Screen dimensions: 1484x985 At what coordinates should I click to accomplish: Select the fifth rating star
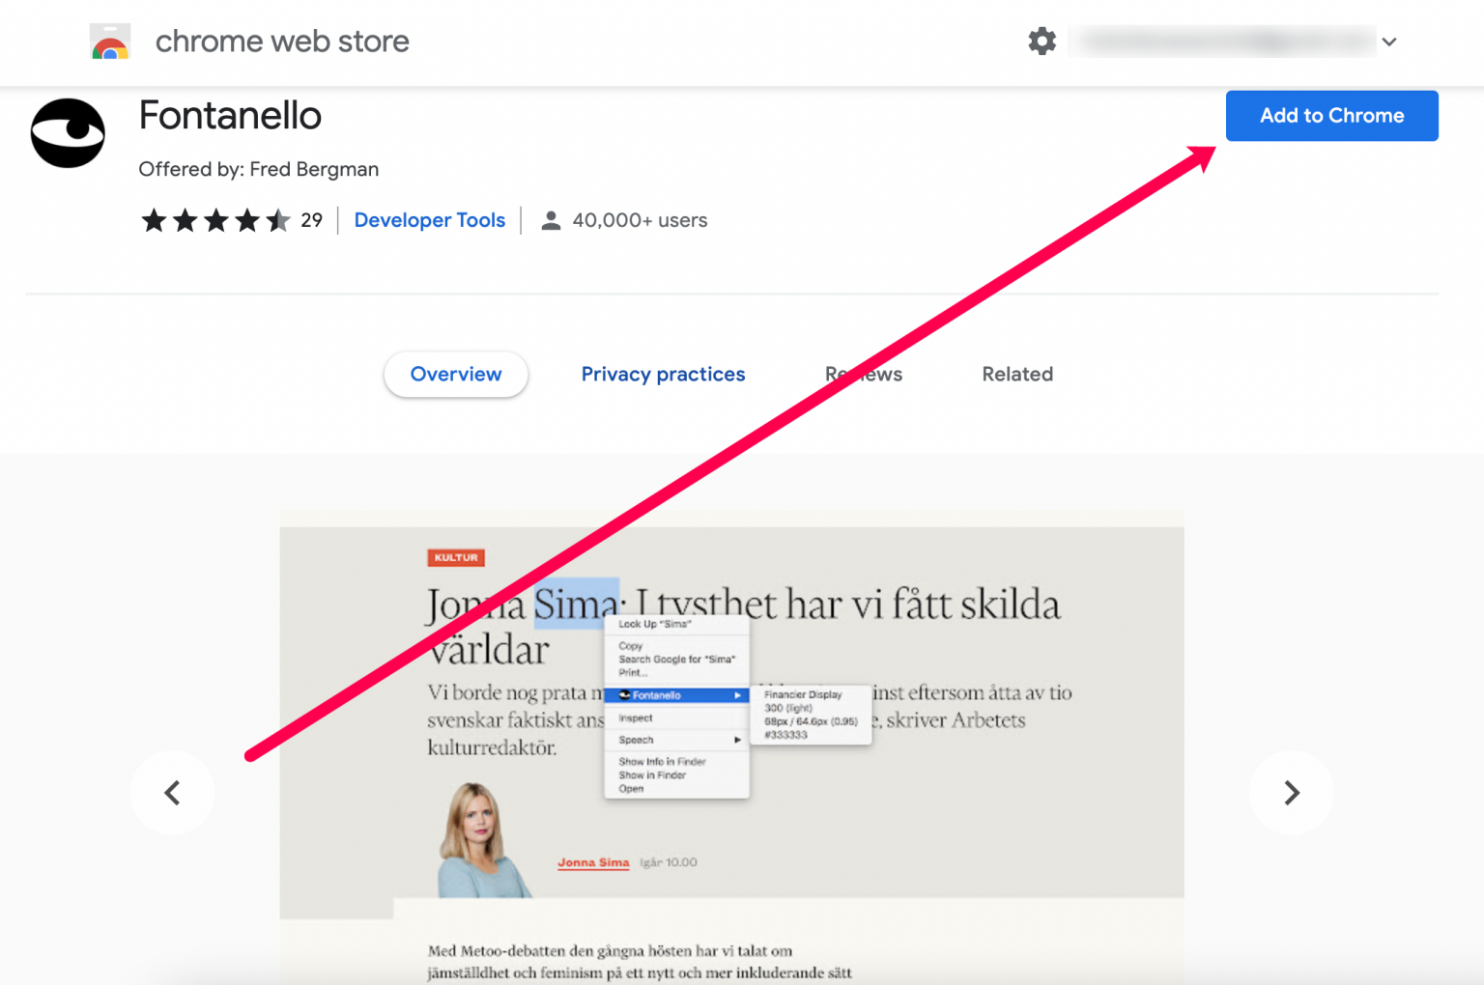click(279, 220)
